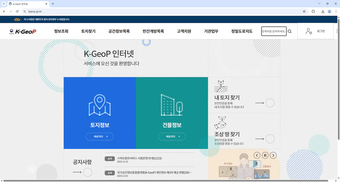Image resolution: width=340 pixels, height=182 pixels.
Task: Click 바로가기 button under 토지정보
Action: point(100,136)
